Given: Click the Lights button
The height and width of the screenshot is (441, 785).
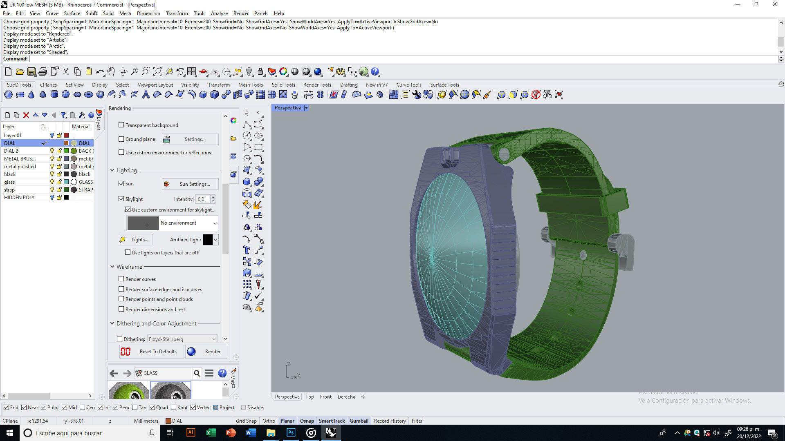Looking at the screenshot, I should pyautogui.click(x=135, y=240).
